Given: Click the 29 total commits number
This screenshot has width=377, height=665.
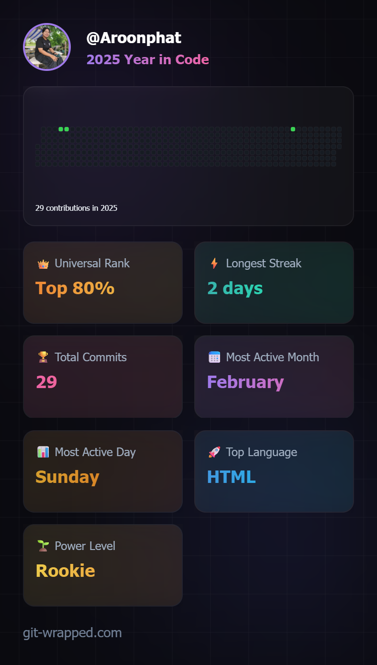Looking at the screenshot, I should pos(46,382).
